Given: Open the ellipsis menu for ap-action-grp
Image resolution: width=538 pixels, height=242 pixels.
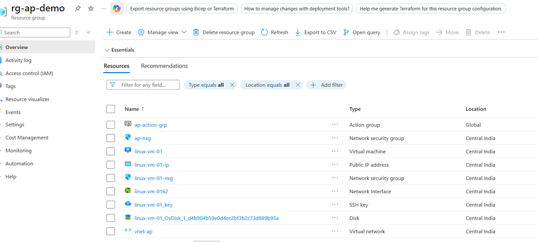Looking at the screenshot, I should (x=335, y=125).
